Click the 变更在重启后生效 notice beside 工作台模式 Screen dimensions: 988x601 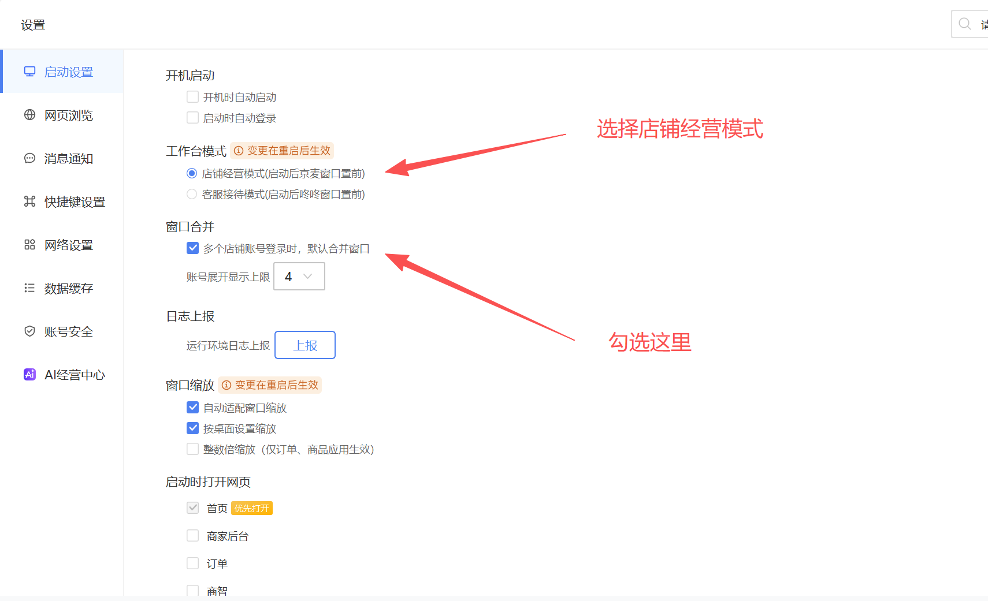pos(282,151)
